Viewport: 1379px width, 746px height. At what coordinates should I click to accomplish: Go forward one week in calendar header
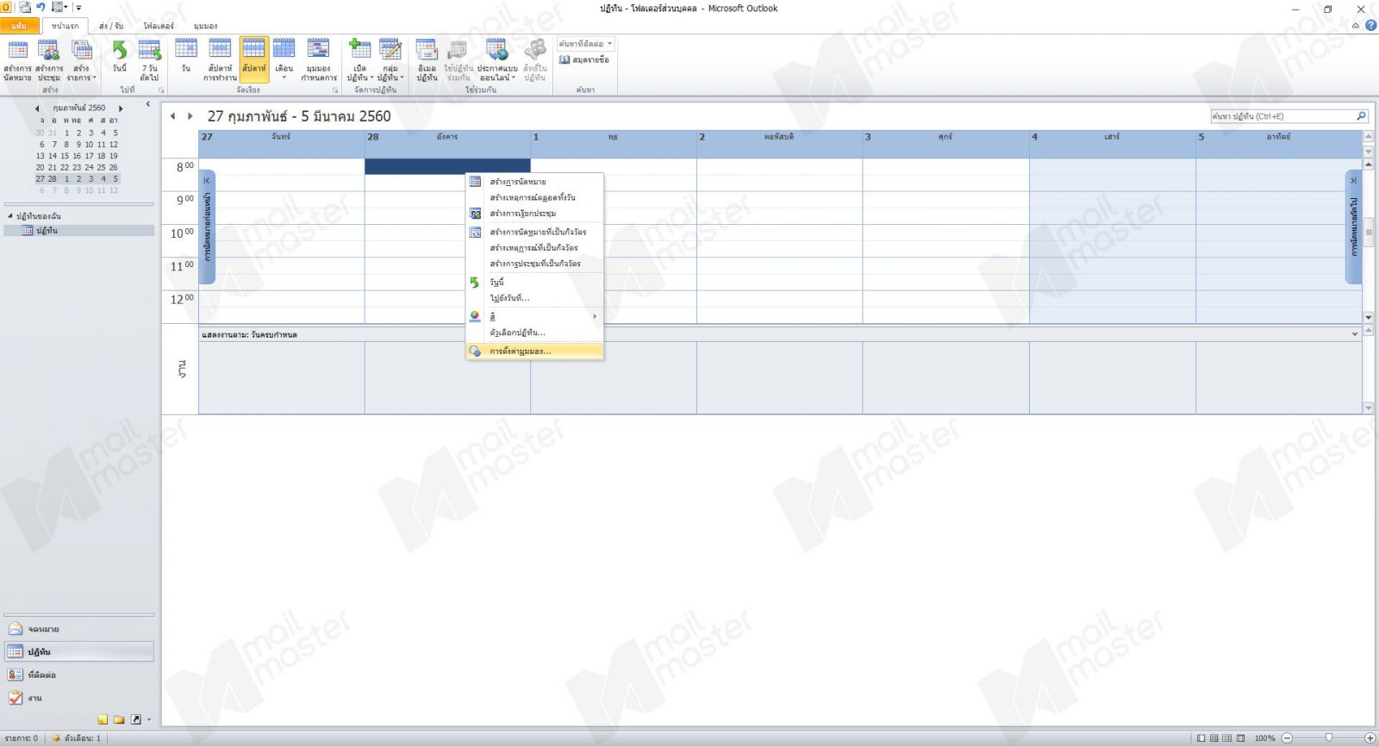190,115
